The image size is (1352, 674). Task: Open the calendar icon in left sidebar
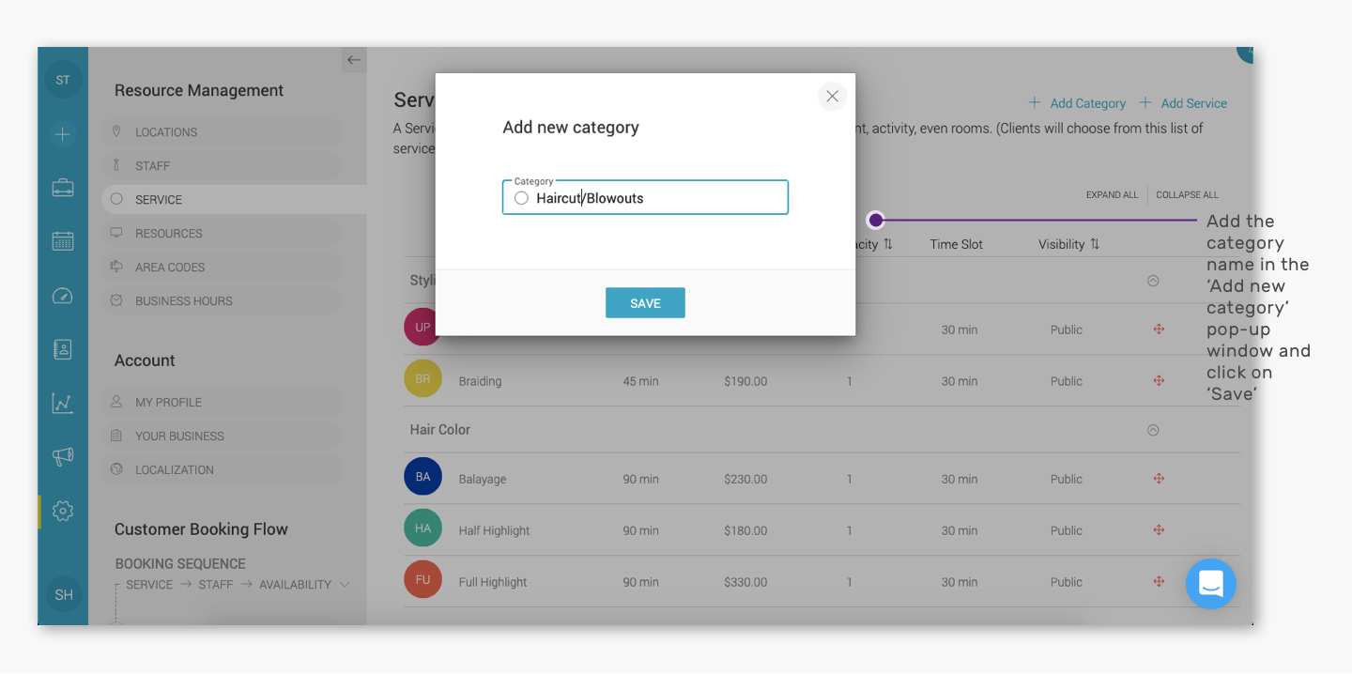point(63,241)
